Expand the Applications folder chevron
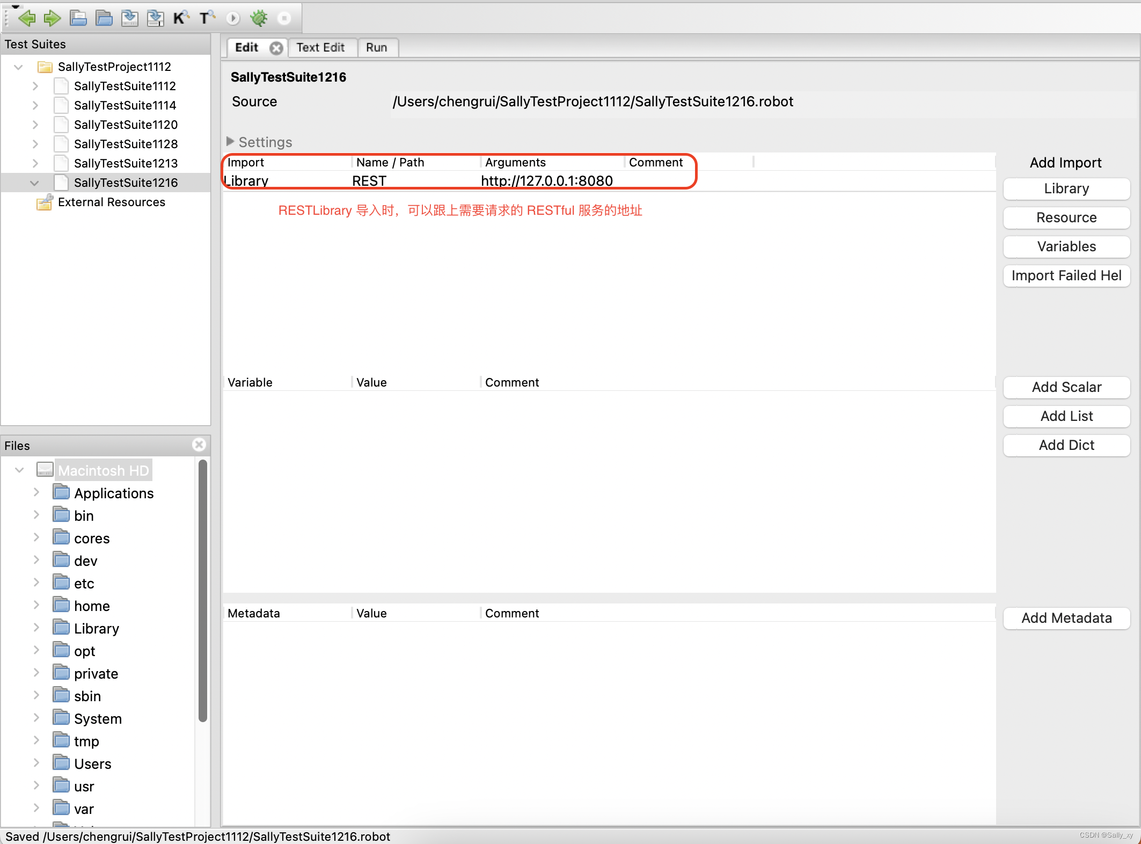Viewport: 1141px width, 844px height. [x=36, y=492]
